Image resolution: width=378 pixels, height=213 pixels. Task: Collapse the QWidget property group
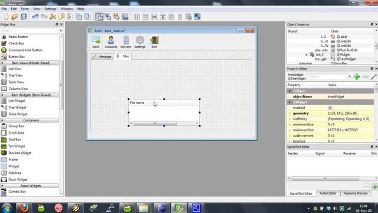pos(290,102)
